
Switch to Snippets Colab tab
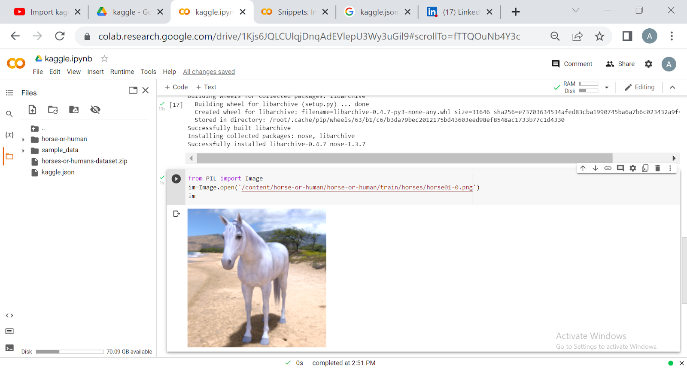295,12
